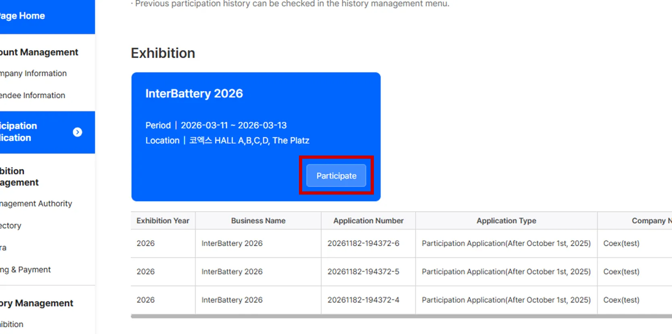Select the Account Management sidebar heading
Screen dimensions: 672x334
39,52
